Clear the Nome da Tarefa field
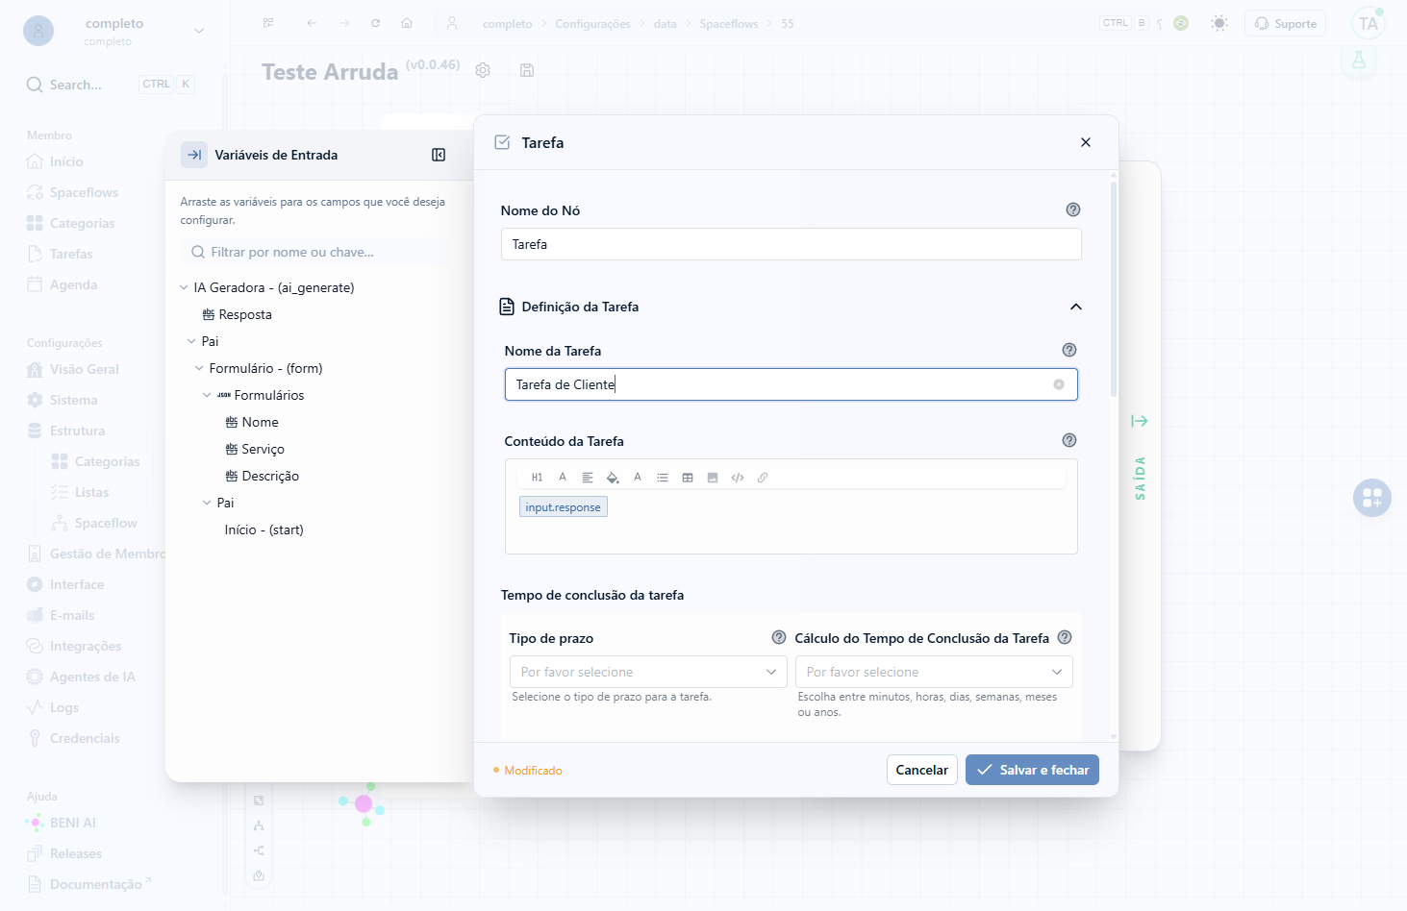Image resolution: width=1407 pixels, height=911 pixels. click(1059, 384)
